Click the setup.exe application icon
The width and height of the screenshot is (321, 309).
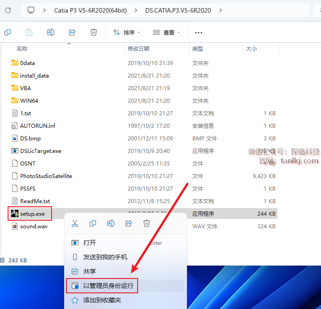point(14,213)
